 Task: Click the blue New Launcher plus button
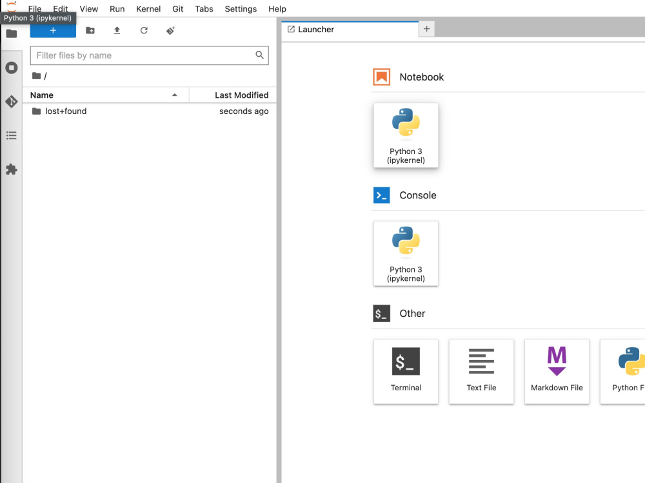click(53, 30)
